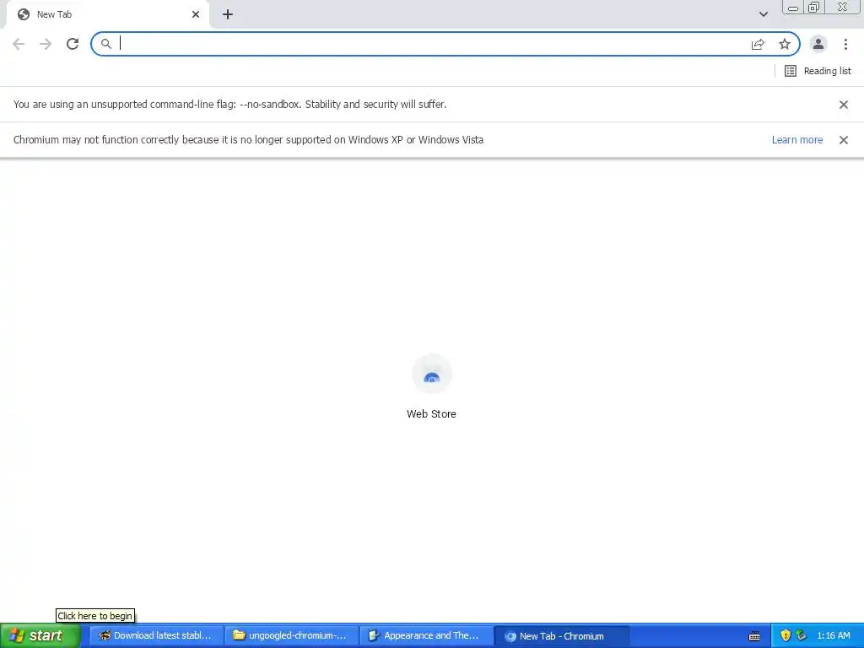The width and height of the screenshot is (864, 648).
Task: Click the on-screen keyboard tray icon
Action: [x=754, y=636]
